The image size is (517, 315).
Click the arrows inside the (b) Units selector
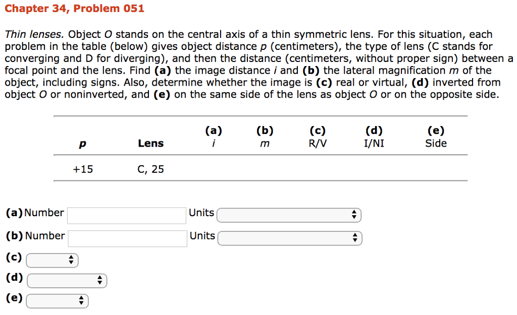[355, 238]
